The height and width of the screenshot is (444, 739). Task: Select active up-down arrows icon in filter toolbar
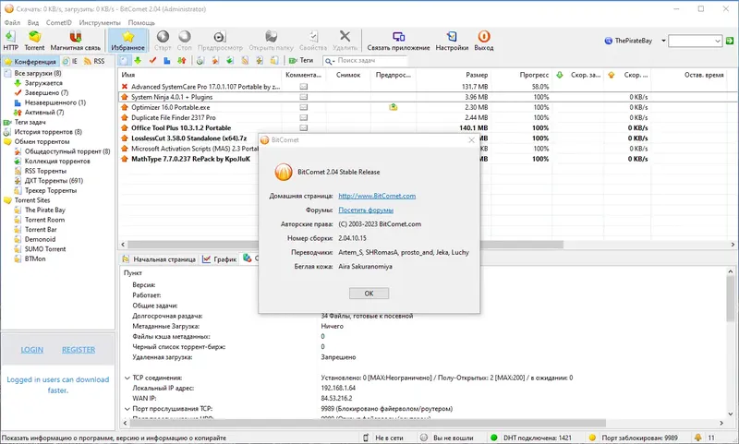pos(181,60)
